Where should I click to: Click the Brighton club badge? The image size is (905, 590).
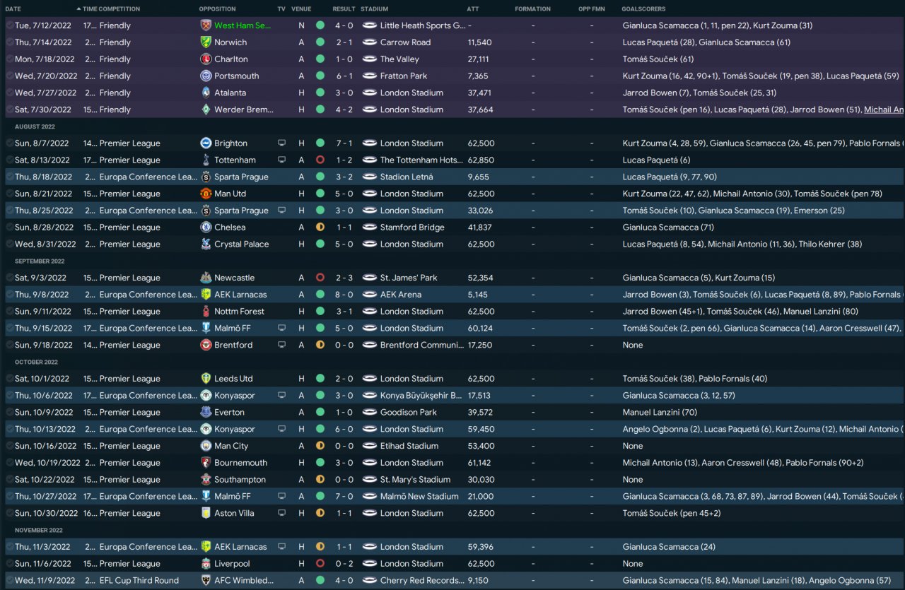[206, 143]
